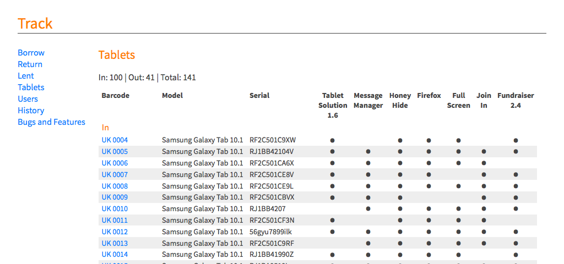Open tablet UK 0009
564x264 pixels.
click(x=115, y=197)
